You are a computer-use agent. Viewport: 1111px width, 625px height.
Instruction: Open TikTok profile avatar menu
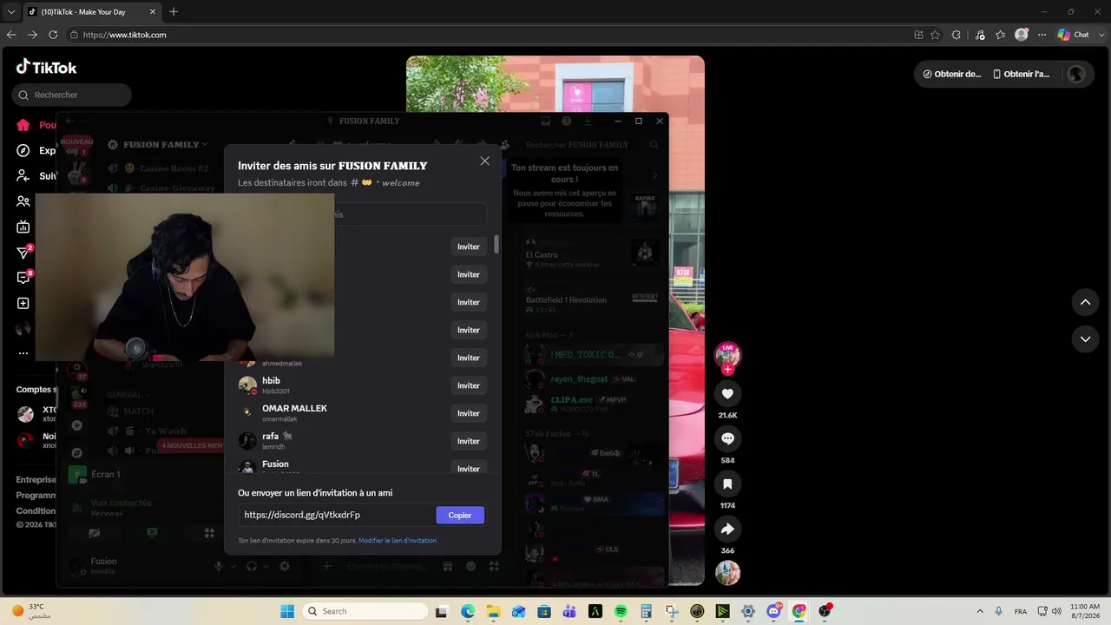point(1076,74)
